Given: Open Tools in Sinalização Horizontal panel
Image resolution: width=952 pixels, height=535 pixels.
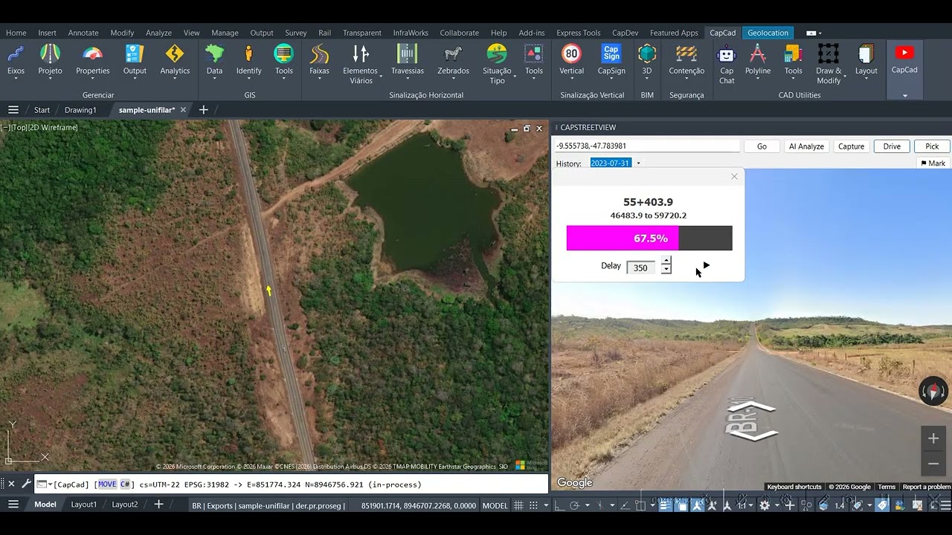Looking at the screenshot, I should click(534, 60).
